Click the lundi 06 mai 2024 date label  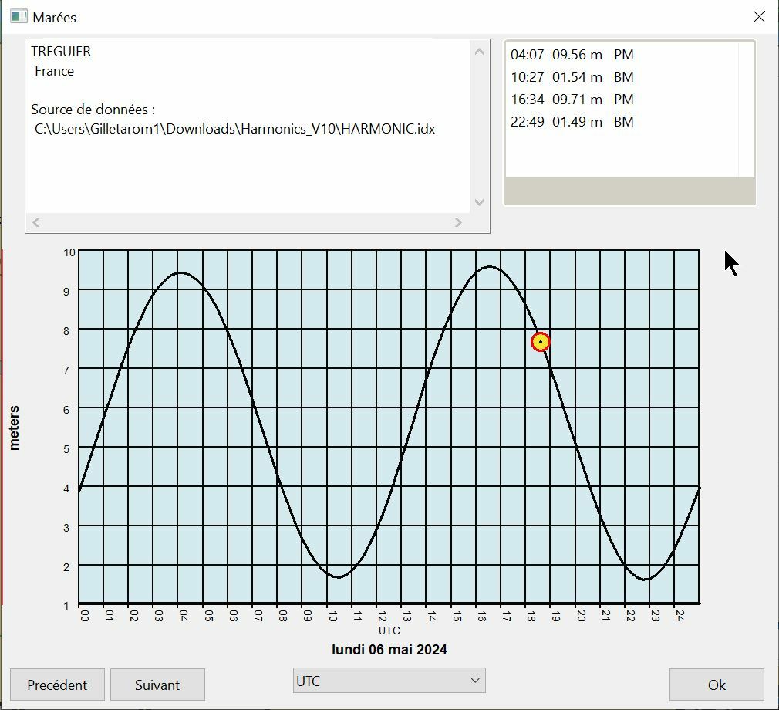click(389, 649)
